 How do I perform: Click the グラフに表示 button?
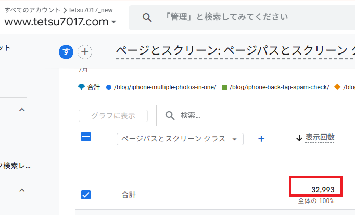point(113,116)
